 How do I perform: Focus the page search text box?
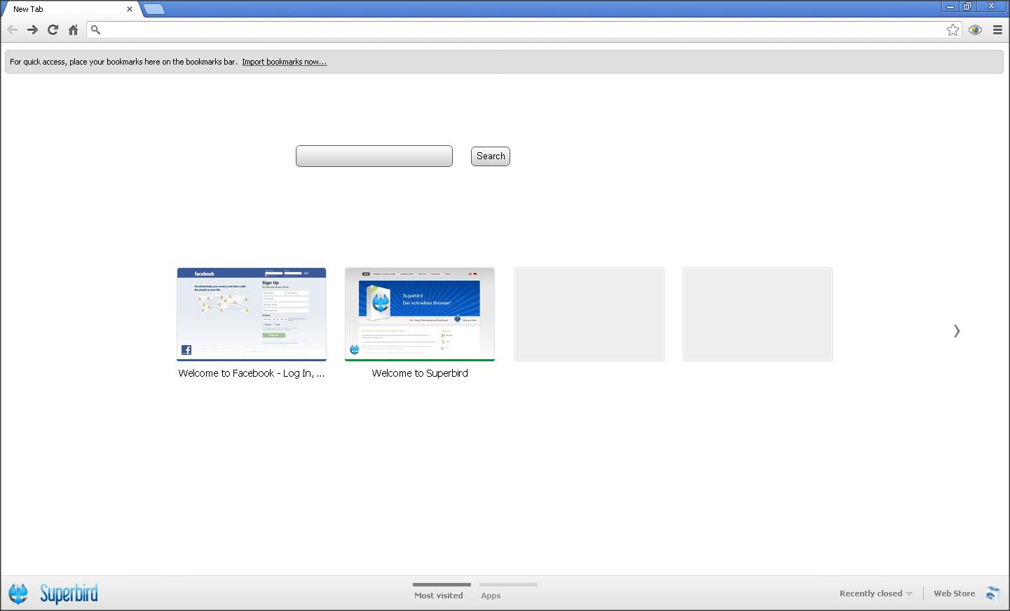(x=374, y=156)
